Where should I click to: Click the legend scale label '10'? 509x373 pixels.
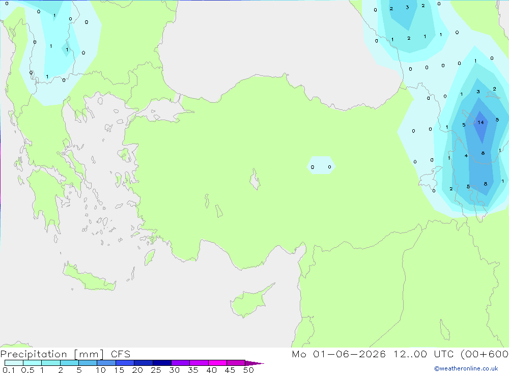pyautogui.click(x=101, y=370)
